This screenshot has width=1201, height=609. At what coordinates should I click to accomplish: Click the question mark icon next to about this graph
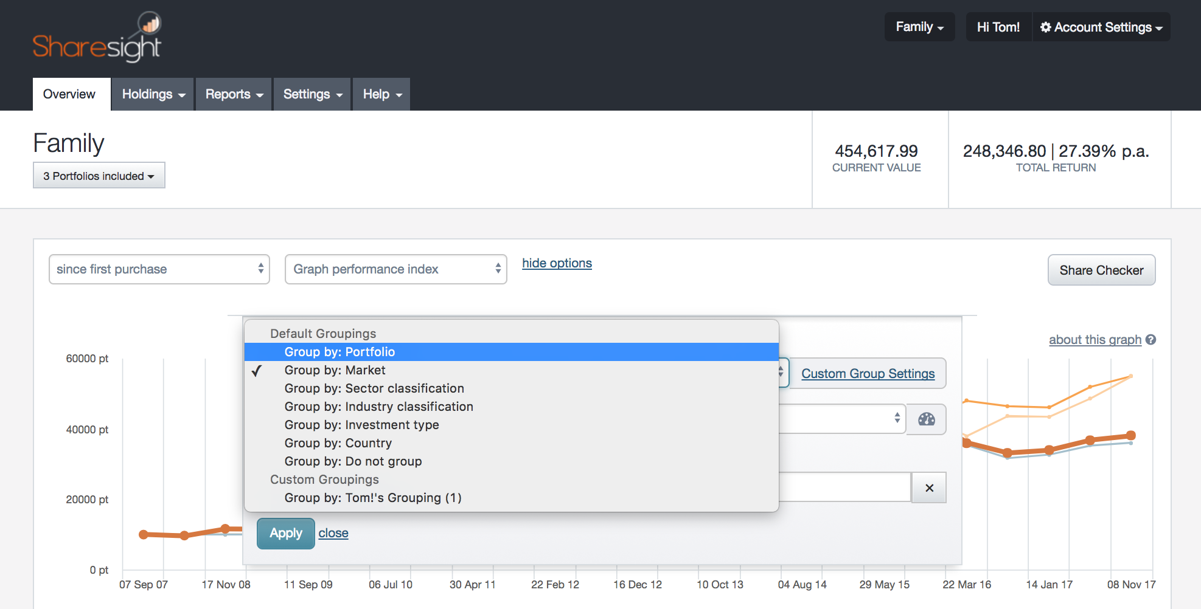pyautogui.click(x=1151, y=340)
